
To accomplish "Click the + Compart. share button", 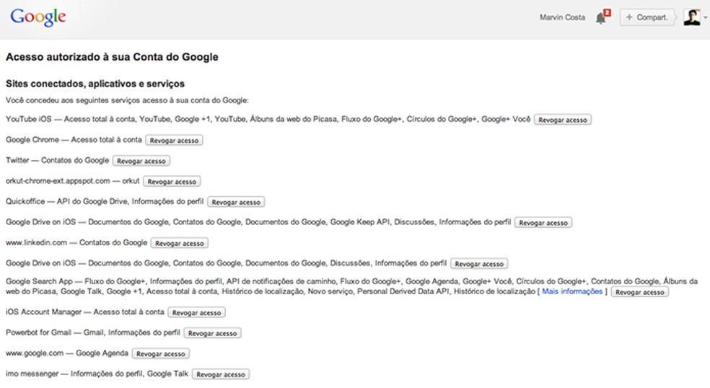I will pyautogui.click(x=647, y=17).
